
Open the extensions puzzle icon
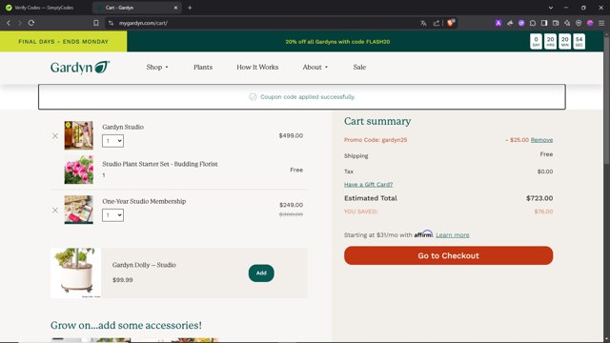point(533,23)
